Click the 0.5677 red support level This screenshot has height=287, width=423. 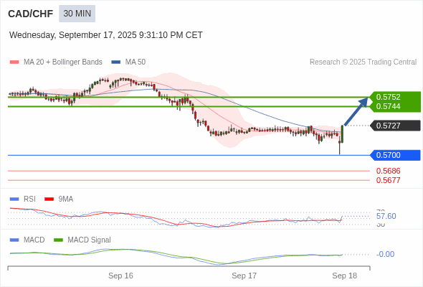[x=388, y=180]
